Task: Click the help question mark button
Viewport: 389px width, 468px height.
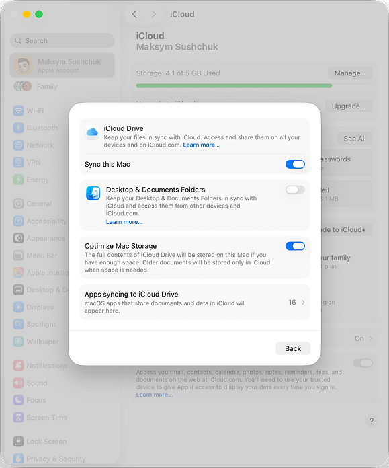Action: [x=372, y=421]
